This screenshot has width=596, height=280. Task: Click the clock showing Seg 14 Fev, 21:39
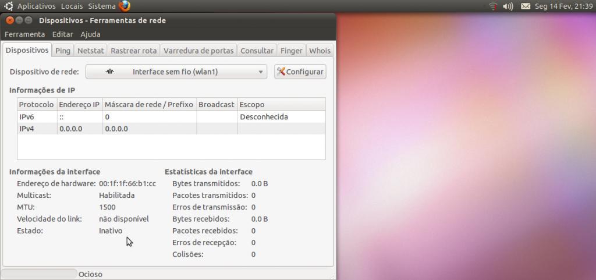563,6
